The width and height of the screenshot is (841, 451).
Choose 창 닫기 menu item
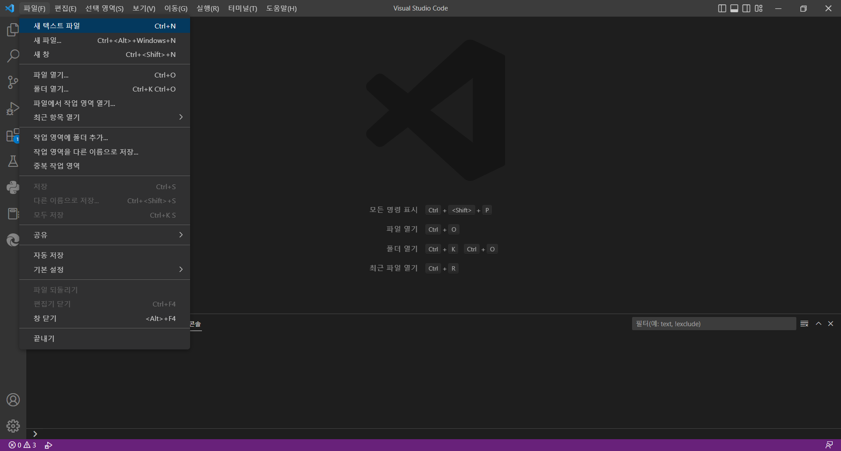pos(105,318)
